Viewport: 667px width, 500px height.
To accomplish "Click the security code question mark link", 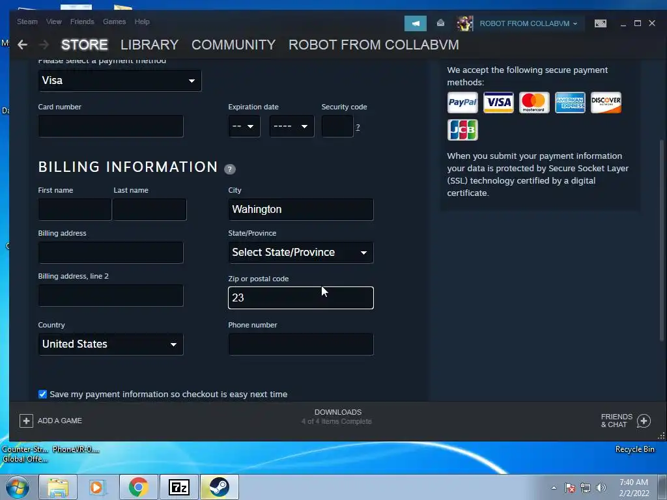I will pyautogui.click(x=358, y=127).
